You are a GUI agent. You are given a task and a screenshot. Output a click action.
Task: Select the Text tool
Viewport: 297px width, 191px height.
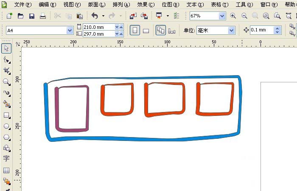(6, 158)
